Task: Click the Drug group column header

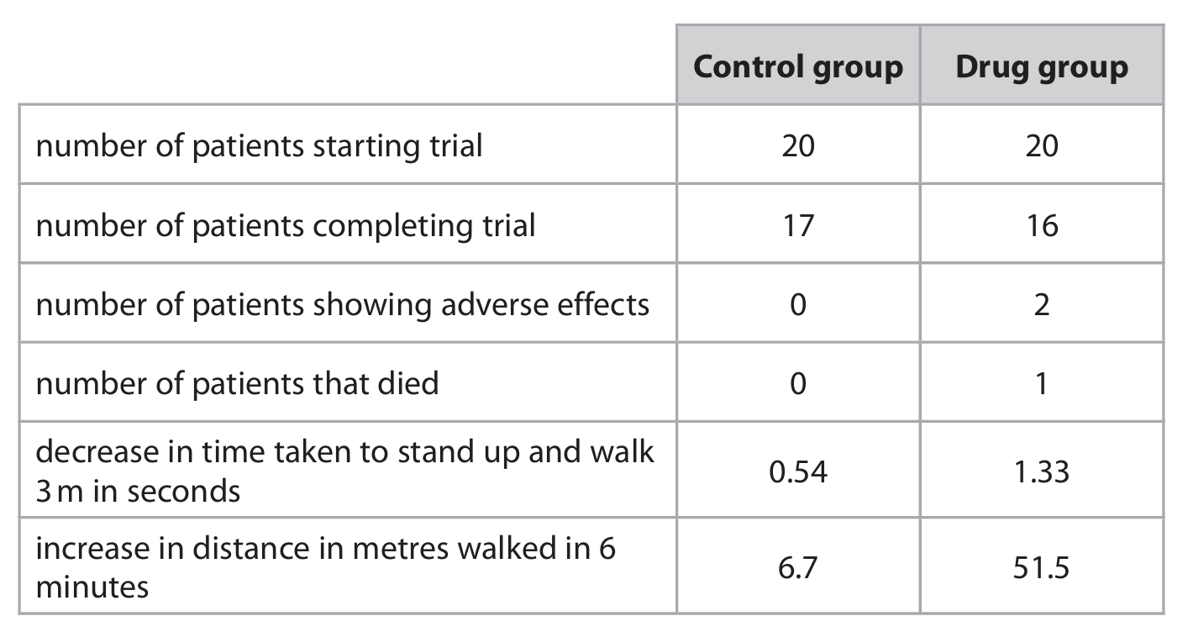Action: pos(1041,67)
